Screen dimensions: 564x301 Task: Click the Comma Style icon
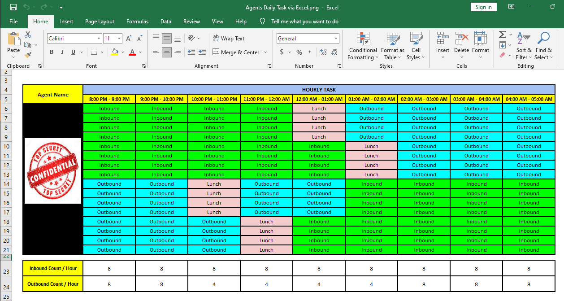click(x=310, y=52)
